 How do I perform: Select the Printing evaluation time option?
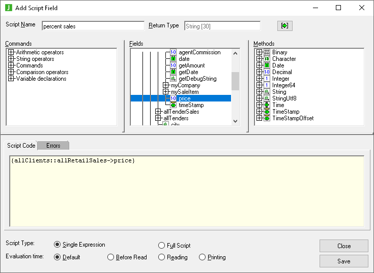pos(203,257)
